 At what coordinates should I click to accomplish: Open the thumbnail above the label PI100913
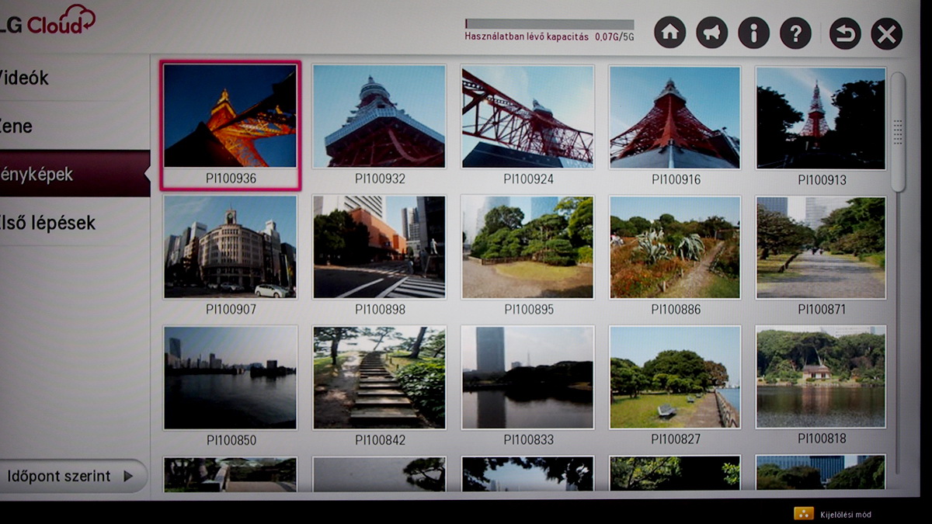821,117
